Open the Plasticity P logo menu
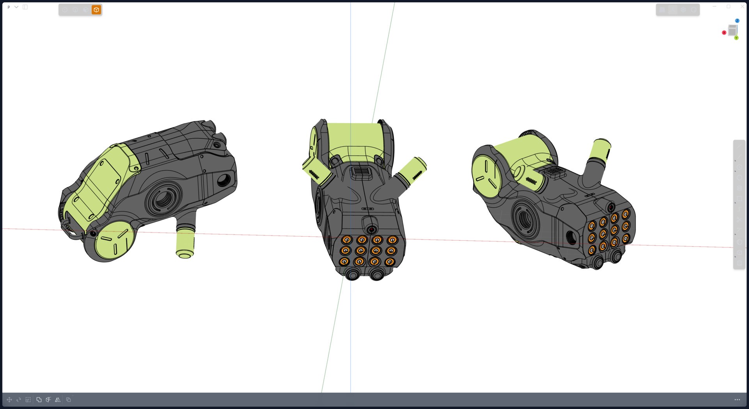 [9, 7]
